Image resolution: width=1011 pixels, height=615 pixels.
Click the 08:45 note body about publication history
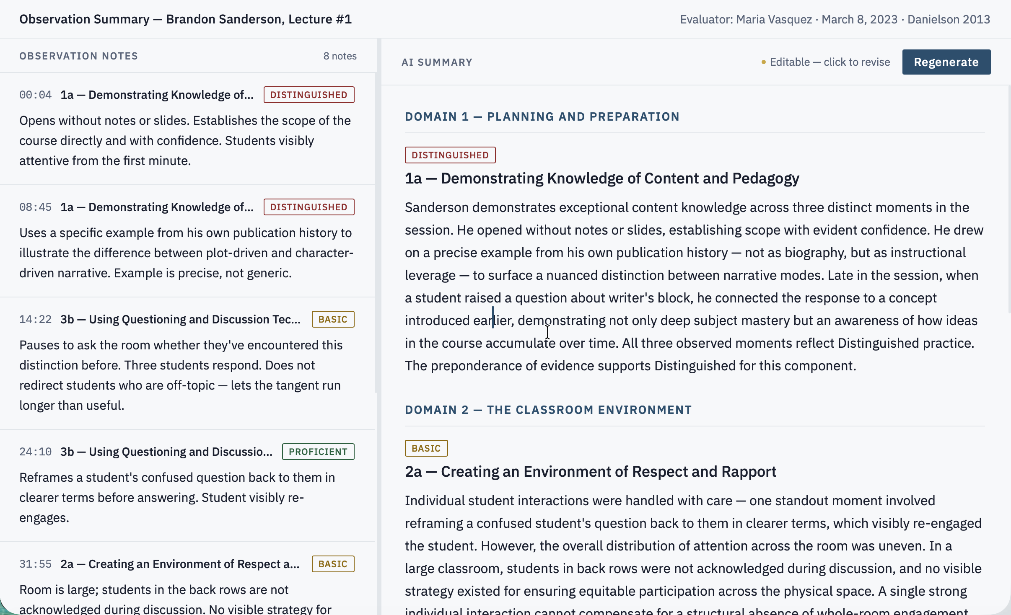click(x=187, y=253)
